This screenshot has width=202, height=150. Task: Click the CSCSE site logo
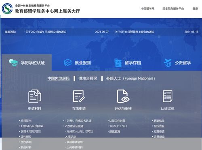(7, 9)
